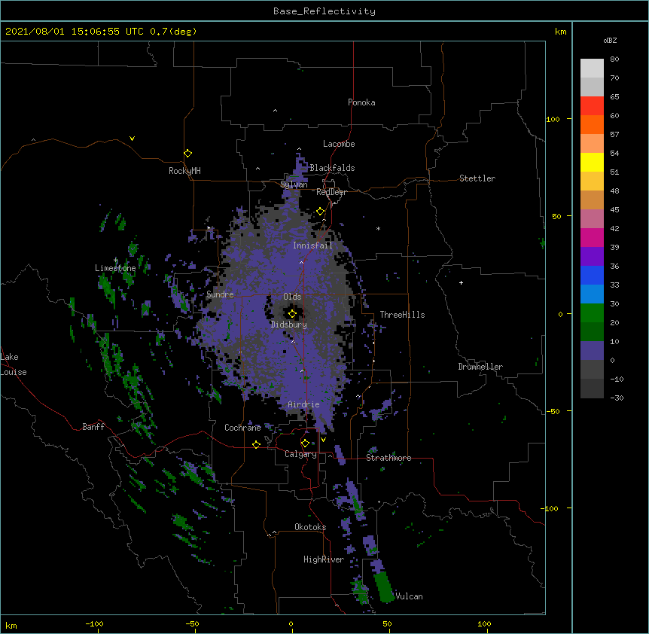Click the Lake Louise label
Viewport: 649px width, 634px height.
point(14,364)
